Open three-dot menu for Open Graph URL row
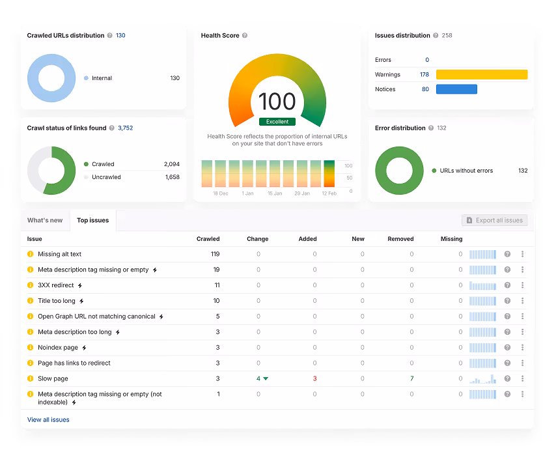 coord(522,317)
